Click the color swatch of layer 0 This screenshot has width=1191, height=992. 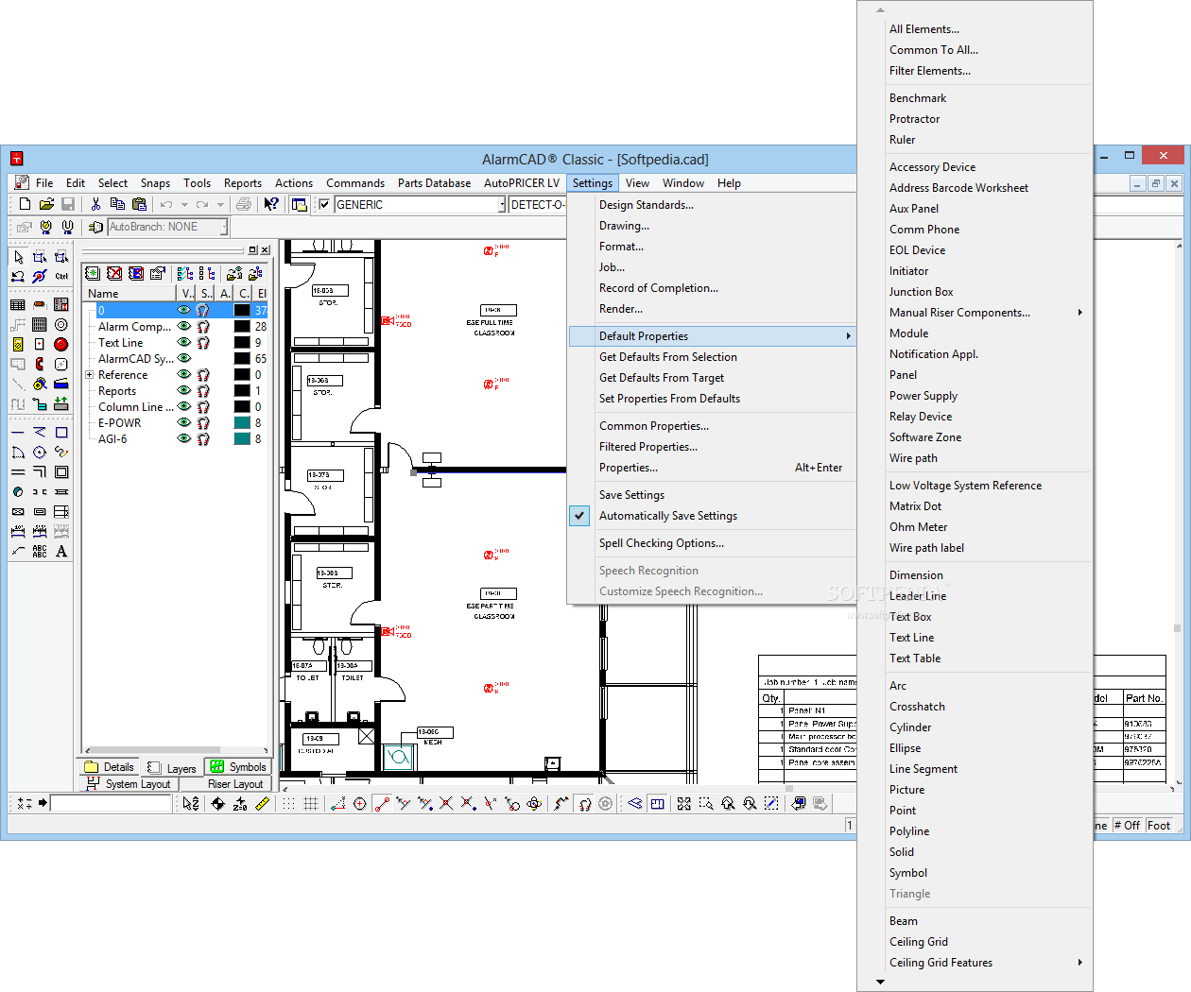pyautogui.click(x=242, y=310)
